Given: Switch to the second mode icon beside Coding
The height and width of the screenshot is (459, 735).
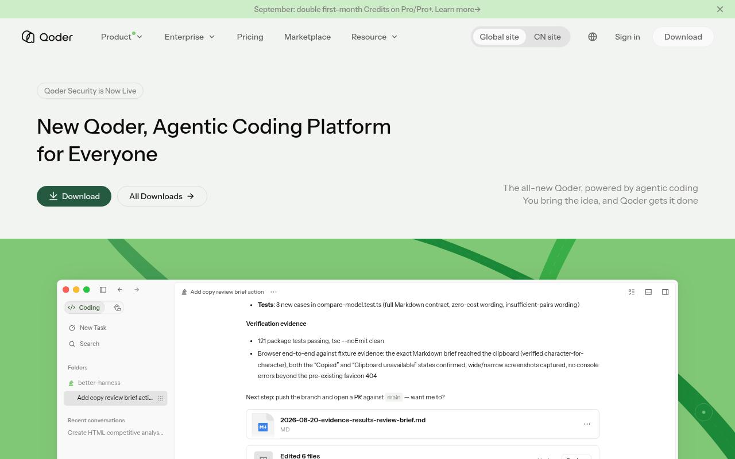Looking at the screenshot, I should 117,308.
